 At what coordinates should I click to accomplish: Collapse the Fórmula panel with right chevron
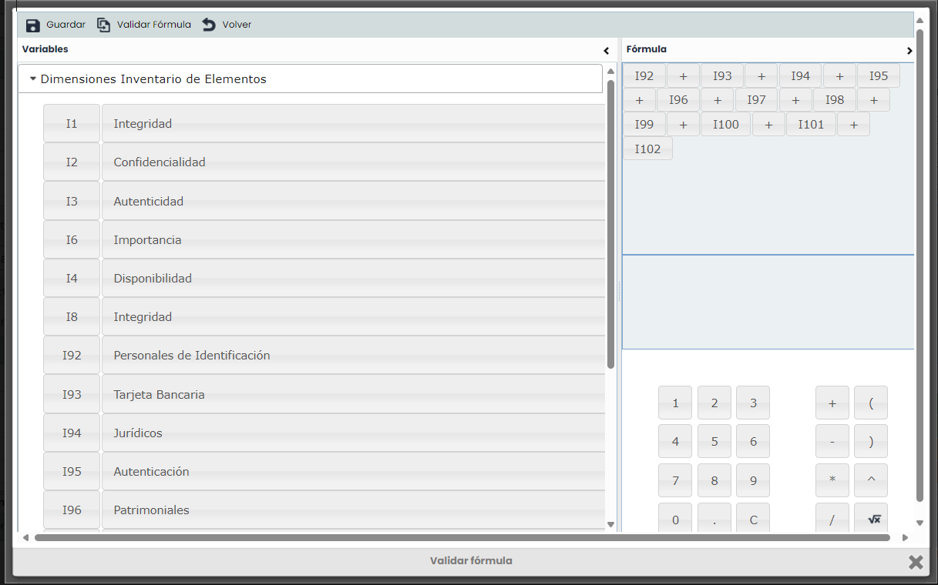909,50
